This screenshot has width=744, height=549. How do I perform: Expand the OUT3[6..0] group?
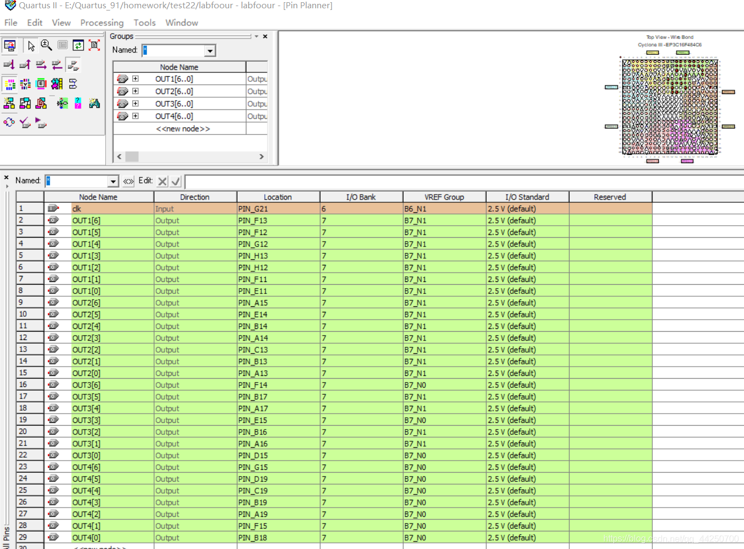click(x=135, y=104)
